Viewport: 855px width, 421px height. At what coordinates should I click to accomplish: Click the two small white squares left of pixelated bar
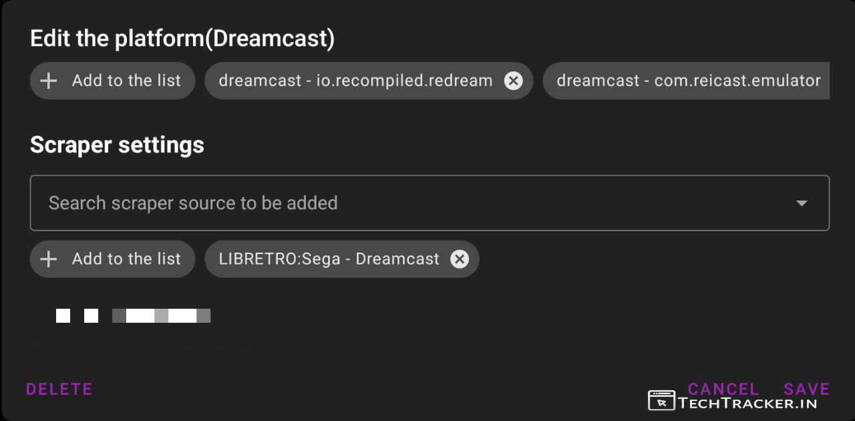pyautogui.click(x=77, y=315)
